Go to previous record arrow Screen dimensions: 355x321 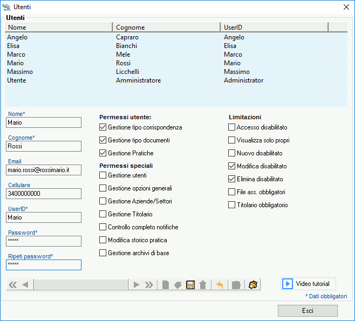click(x=25, y=284)
